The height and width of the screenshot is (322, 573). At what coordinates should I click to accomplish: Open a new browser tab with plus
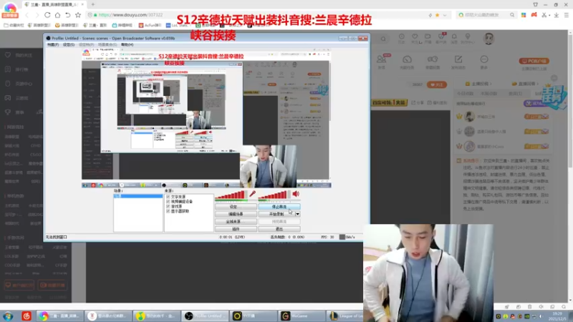[93, 4]
